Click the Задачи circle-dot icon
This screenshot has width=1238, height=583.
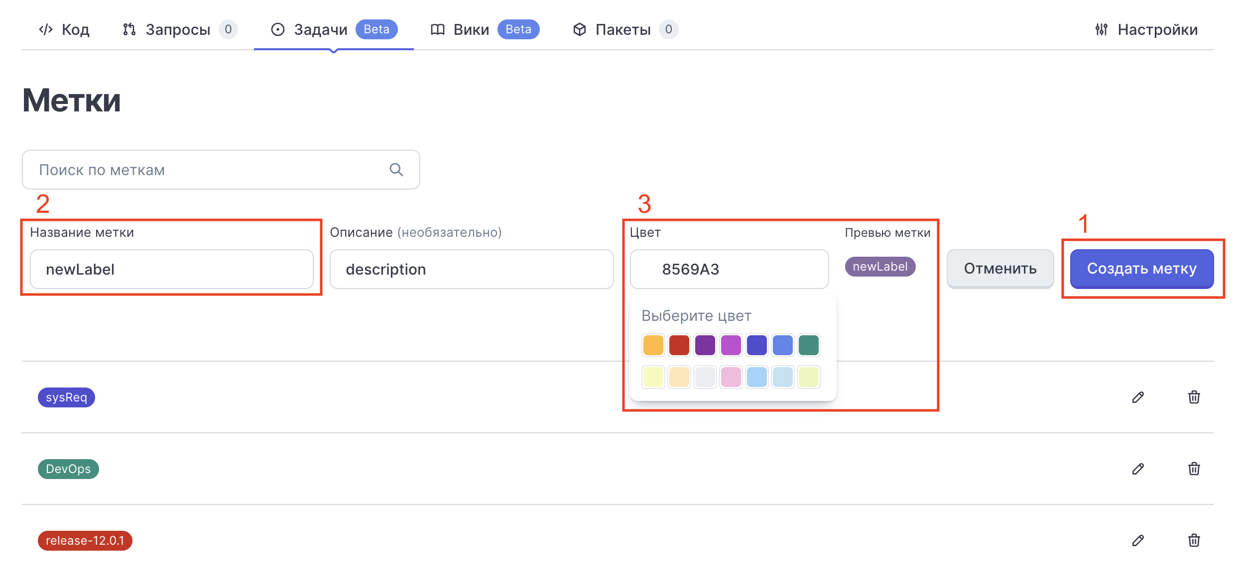pyautogui.click(x=278, y=29)
